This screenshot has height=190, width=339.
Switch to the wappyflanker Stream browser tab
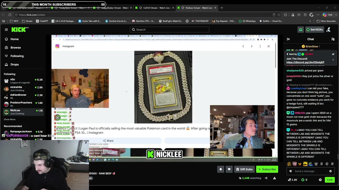[112, 8]
